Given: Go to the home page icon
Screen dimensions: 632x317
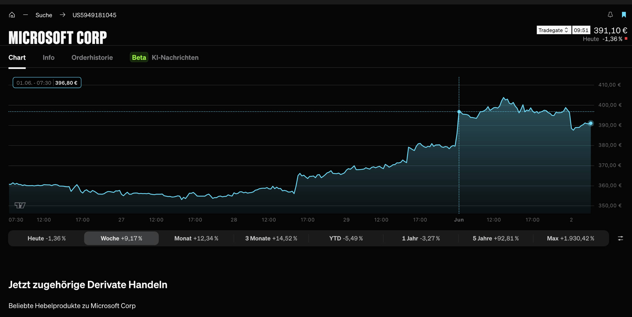Looking at the screenshot, I should tap(12, 15).
